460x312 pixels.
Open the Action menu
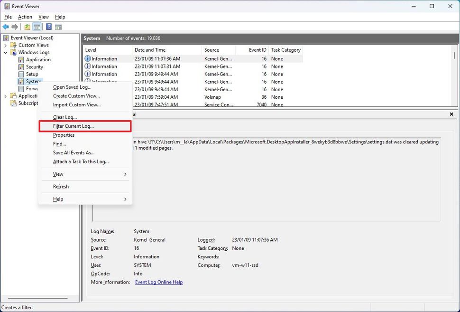coord(25,17)
